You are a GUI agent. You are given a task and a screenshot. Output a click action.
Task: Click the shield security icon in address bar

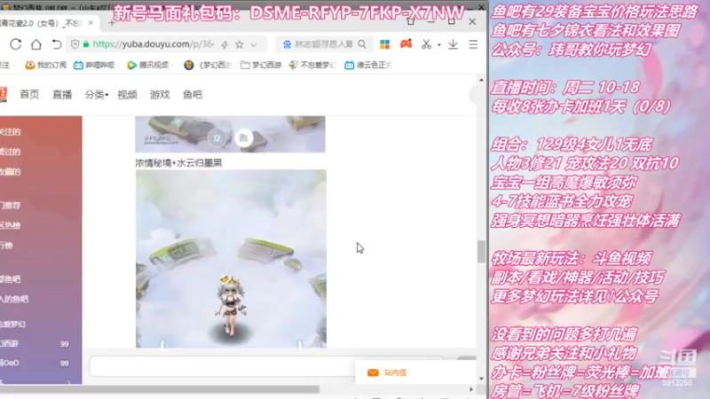(75, 43)
